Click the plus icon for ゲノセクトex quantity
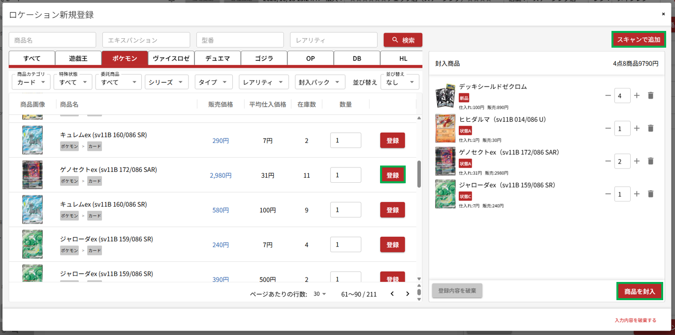Image resolution: width=675 pixels, height=335 pixels. pos(637,161)
